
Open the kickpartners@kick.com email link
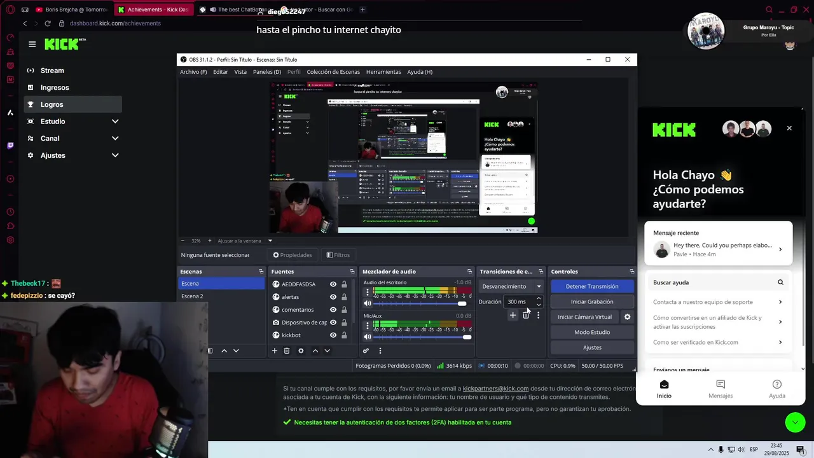click(496, 388)
